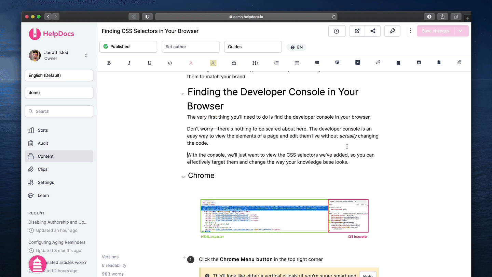This screenshot has width=492, height=277.
Task: Share the article
Action: click(373, 31)
